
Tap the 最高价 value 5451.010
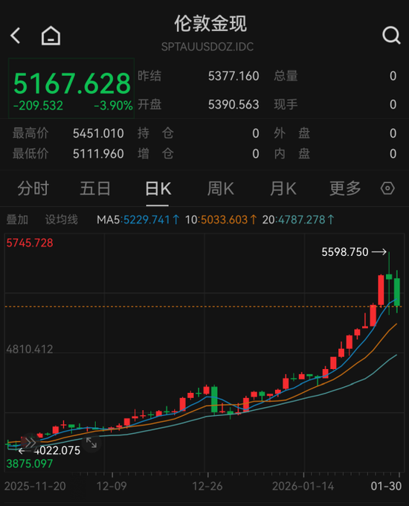coord(98,133)
